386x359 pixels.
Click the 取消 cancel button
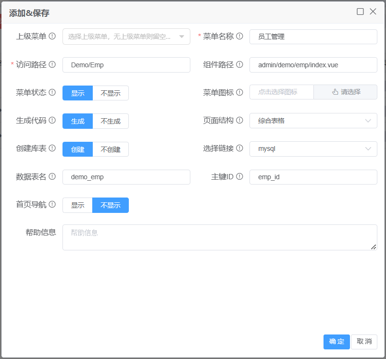(x=364, y=342)
